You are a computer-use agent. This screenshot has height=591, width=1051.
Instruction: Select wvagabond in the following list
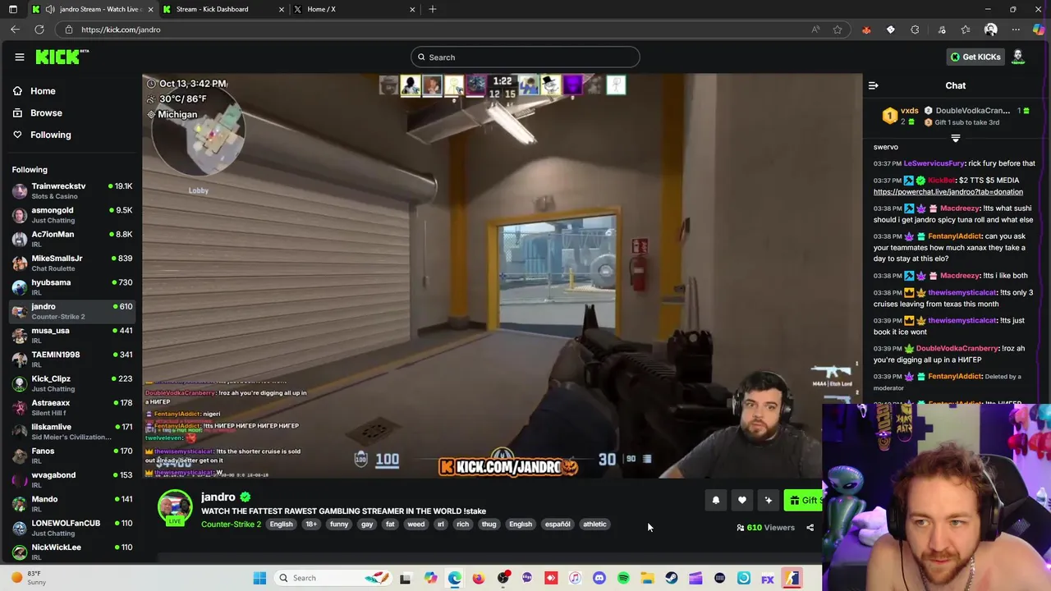(x=71, y=479)
